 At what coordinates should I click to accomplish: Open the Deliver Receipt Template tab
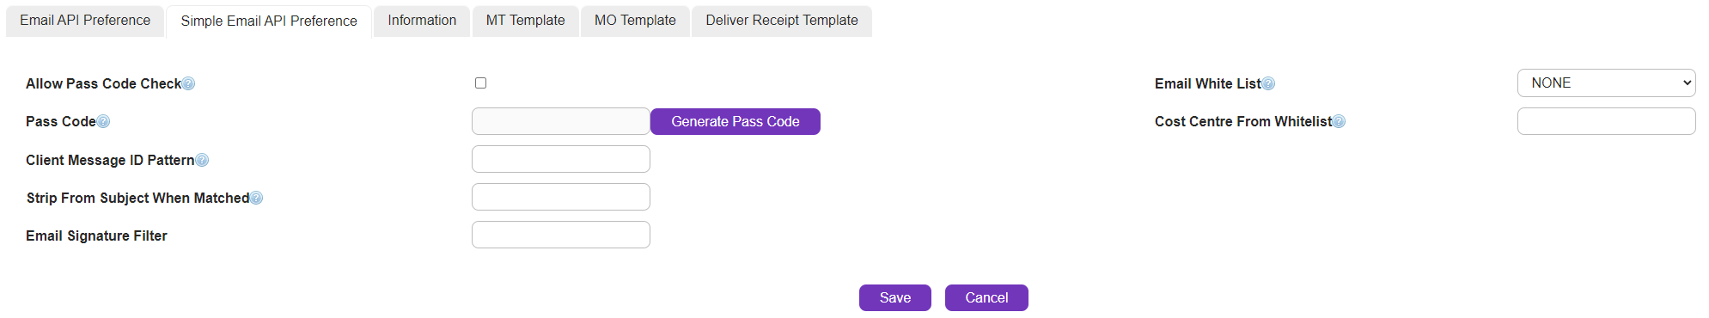click(x=782, y=21)
